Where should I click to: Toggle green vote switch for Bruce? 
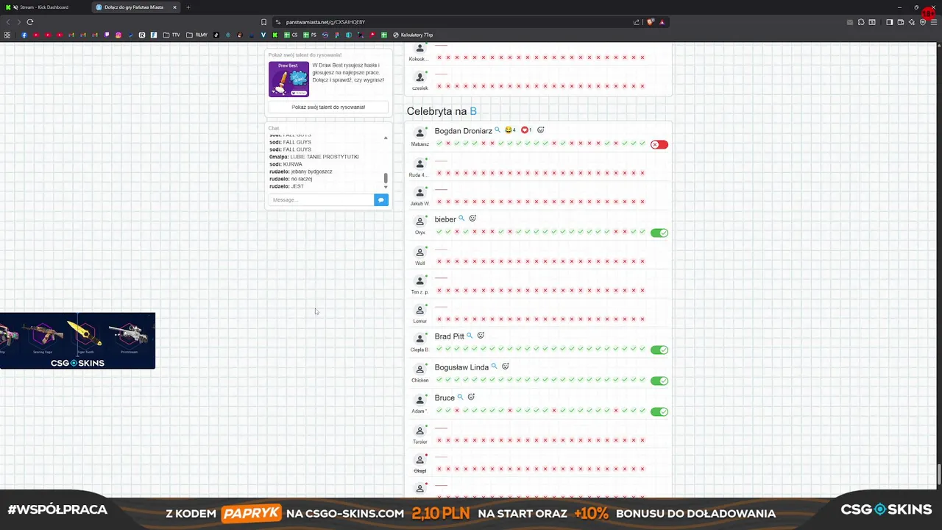(x=659, y=411)
